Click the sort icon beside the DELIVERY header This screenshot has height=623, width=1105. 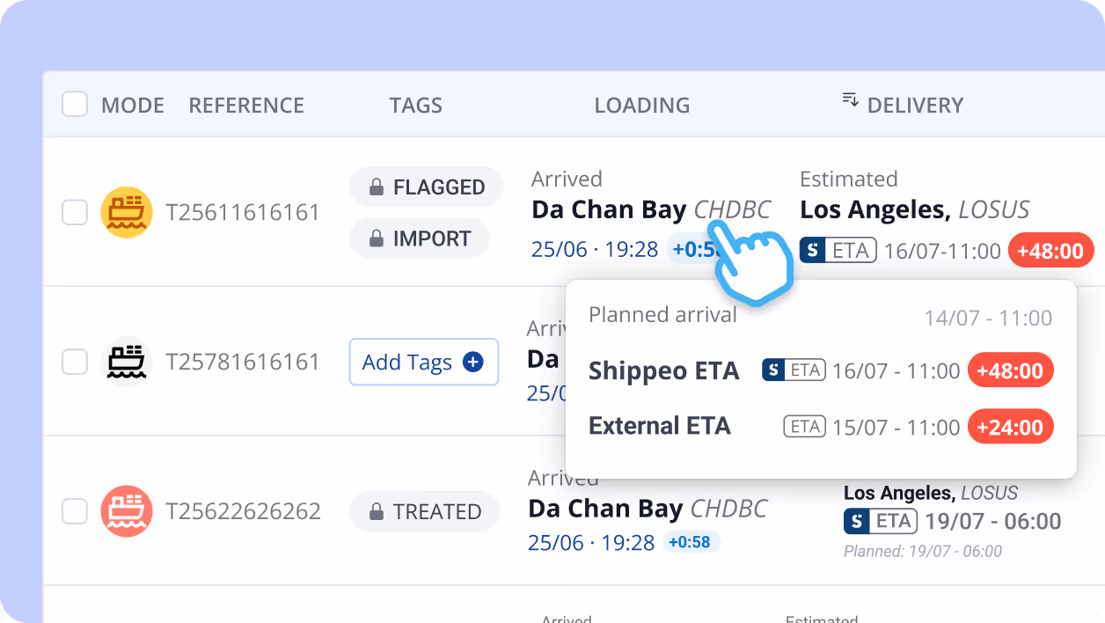pyautogui.click(x=850, y=99)
